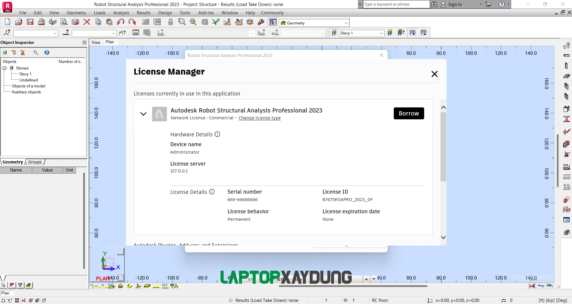Click the Print icon in the toolbar
Image resolution: width=572 pixels, height=304 pixels.
tap(41, 22)
